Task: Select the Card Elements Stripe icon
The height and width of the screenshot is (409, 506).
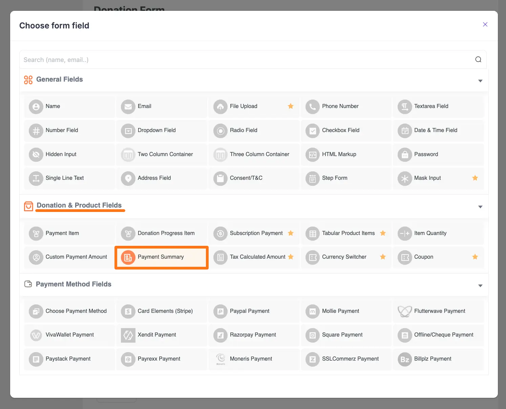Action: (128, 311)
